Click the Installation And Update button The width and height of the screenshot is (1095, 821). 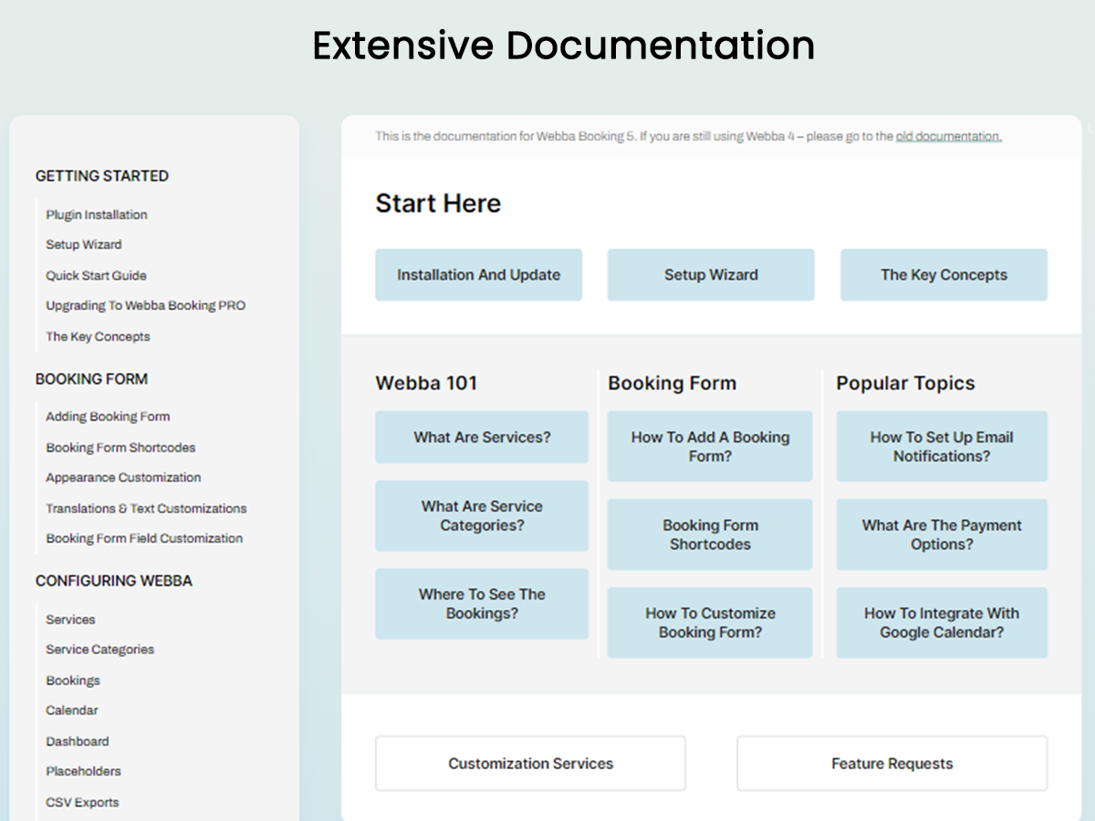pyautogui.click(x=478, y=275)
